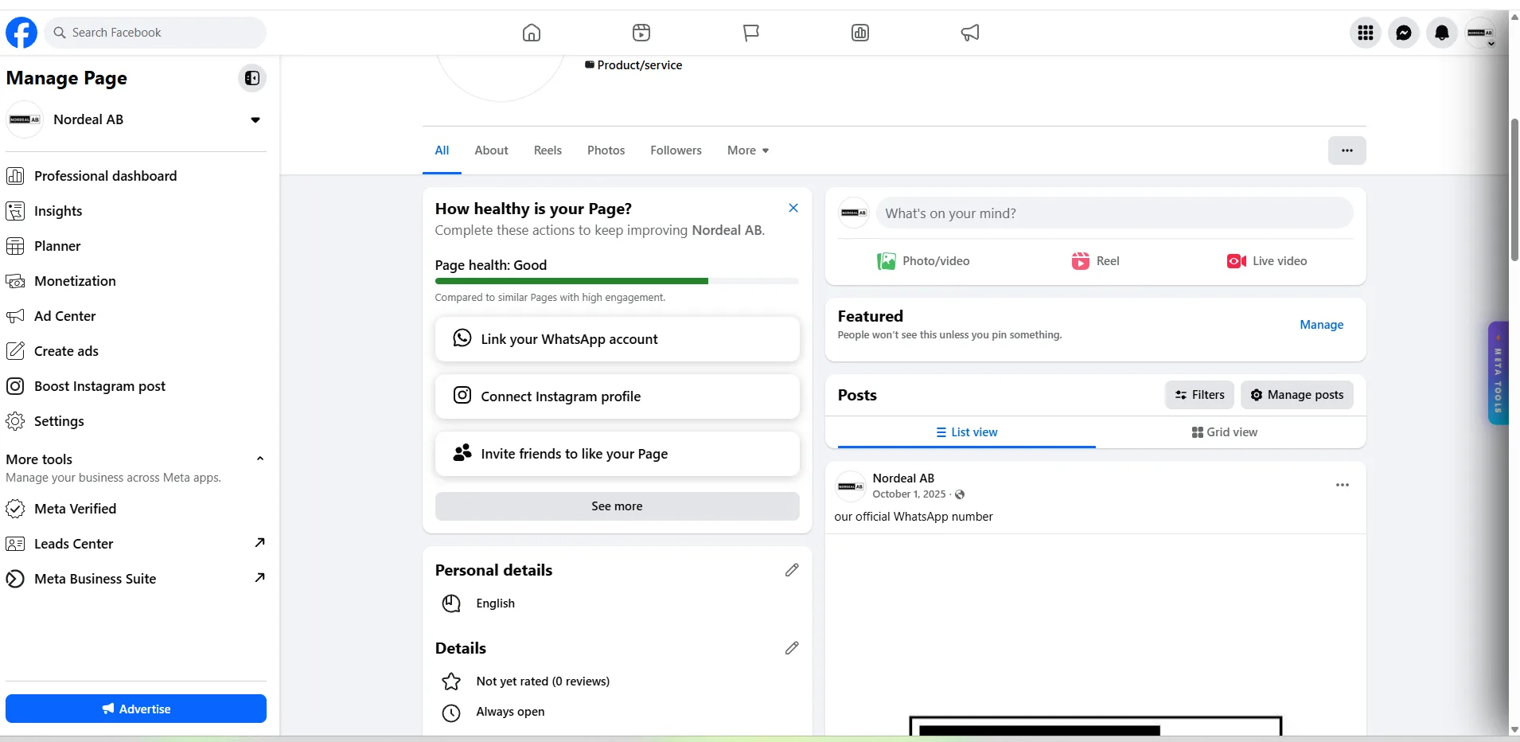This screenshot has width=1520, height=742.
Task: Open Ad Center in sidebar
Action: click(136, 316)
